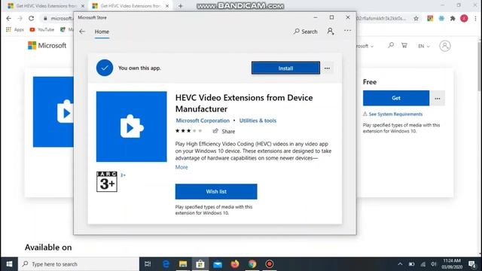The height and width of the screenshot is (271, 482).
Task: Select the webpage vertical scrollbar
Action: (x=479, y=66)
